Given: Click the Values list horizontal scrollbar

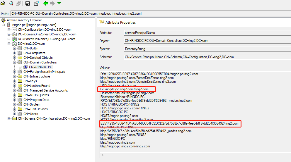Looking at the screenshot, I should tap(193, 155).
